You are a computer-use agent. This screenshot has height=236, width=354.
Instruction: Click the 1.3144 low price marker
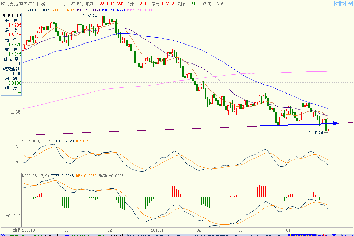click(x=316, y=133)
